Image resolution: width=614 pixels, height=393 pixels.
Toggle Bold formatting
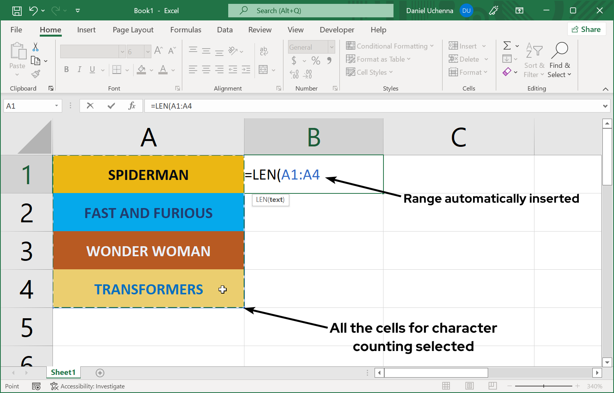pos(66,69)
